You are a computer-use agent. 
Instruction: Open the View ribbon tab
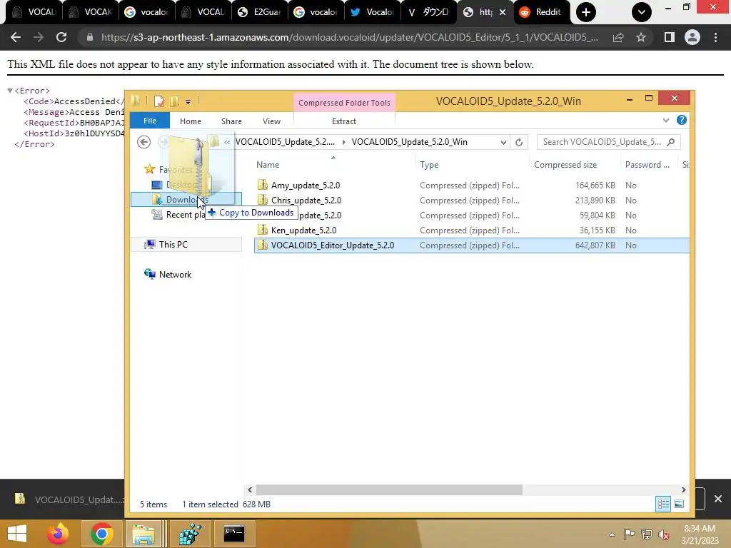(x=271, y=121)
